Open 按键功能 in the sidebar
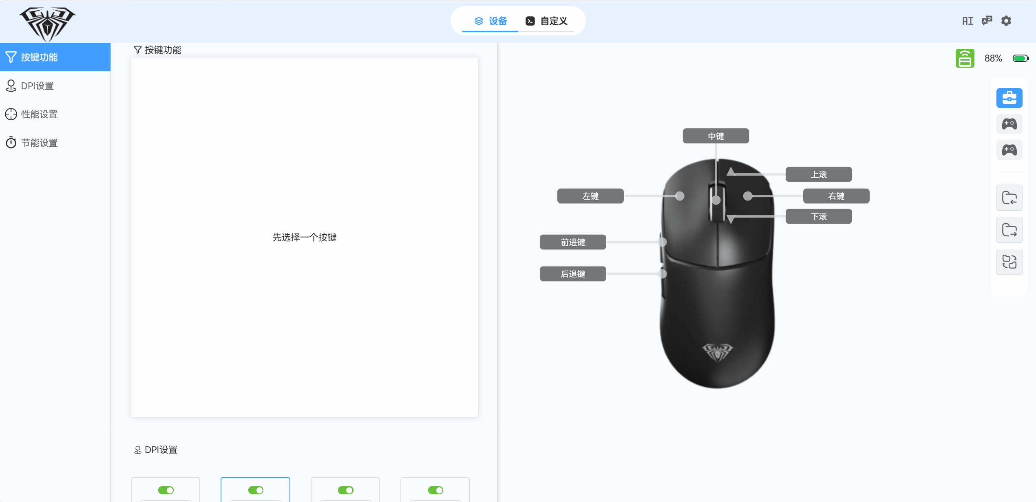The image size is (1036, 502). coord(55,57)
